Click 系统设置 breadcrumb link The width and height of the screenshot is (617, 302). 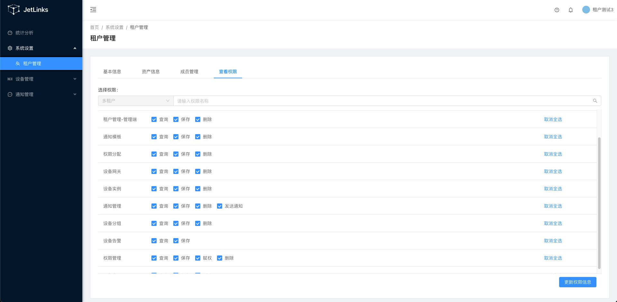pyautogui.click(x=114, y=27)
